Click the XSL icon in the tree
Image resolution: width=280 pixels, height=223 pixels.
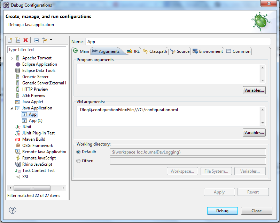coord(18,177)
